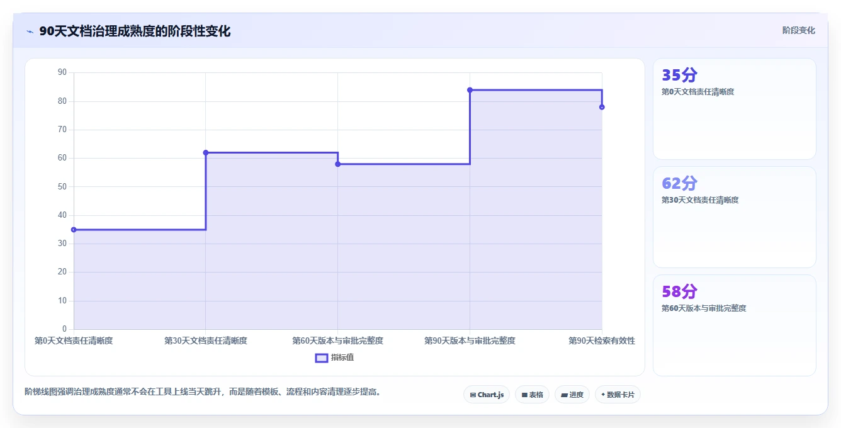The height and width of the screenshot is (428, 841).
Task: Click the footer note starting 阶梯线图强调
Action: coord(203,391)
